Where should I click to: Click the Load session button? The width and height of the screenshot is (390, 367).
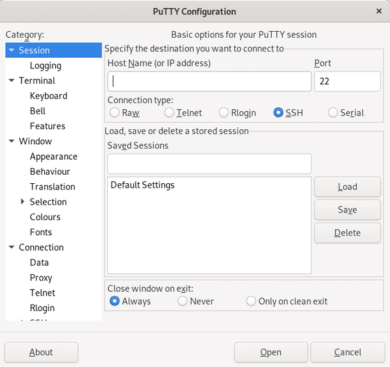click(x=347, y=187)
